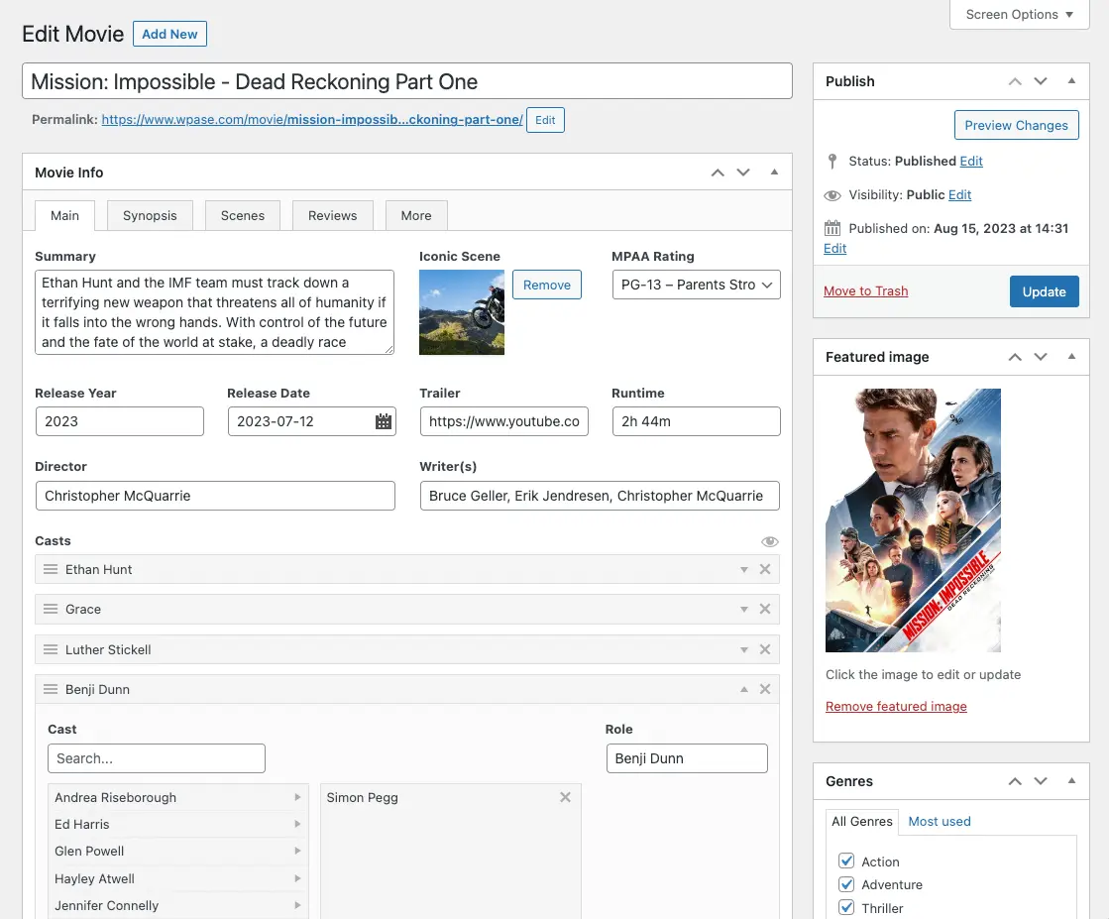Open the Screen Options dropdown
1109x919 pixels.
1019,14
